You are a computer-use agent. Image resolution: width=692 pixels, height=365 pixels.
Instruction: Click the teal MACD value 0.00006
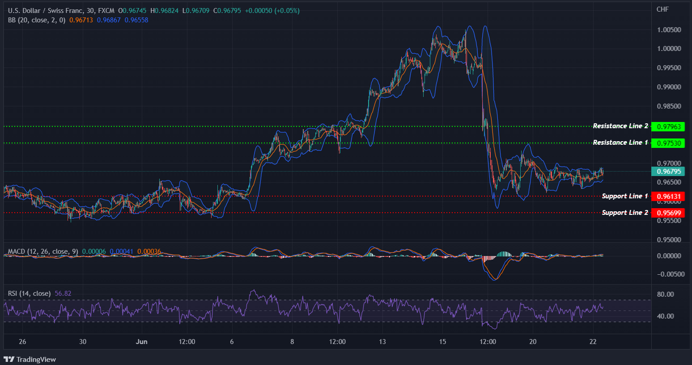94,252
